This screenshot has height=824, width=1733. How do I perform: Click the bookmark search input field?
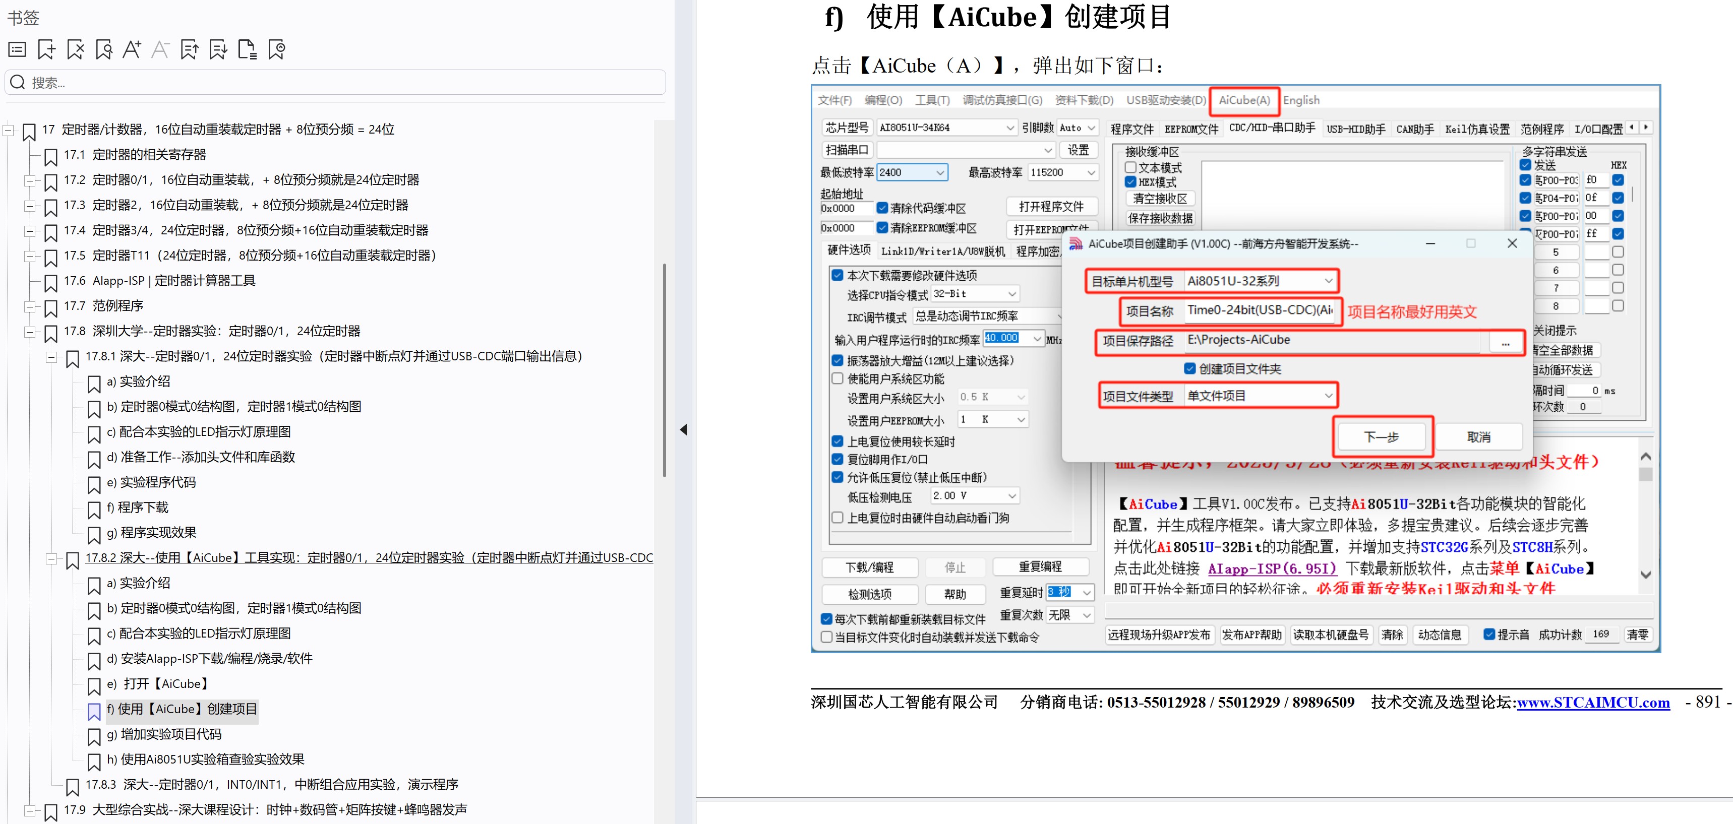coord(336,82)
